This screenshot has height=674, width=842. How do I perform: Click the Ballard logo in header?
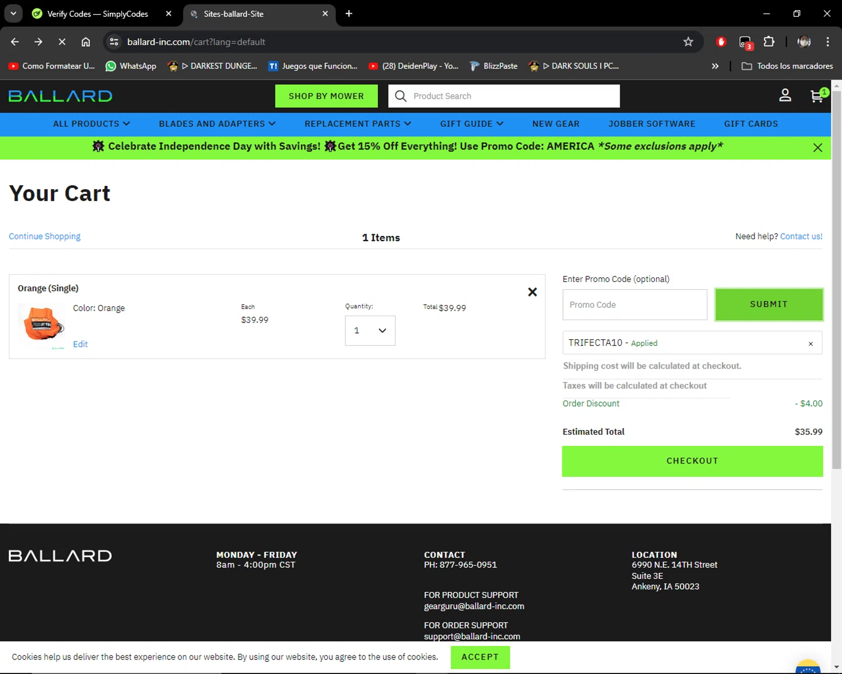[x=61, y=96]
